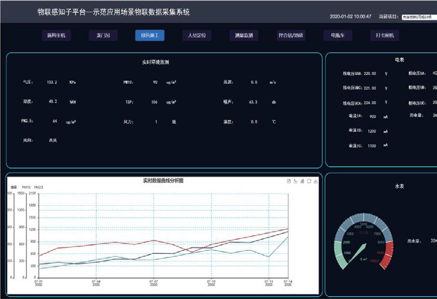
Task: Go to the 拌合站/地磅 tab
Action: pyautogui.click(x=291, y=35)
